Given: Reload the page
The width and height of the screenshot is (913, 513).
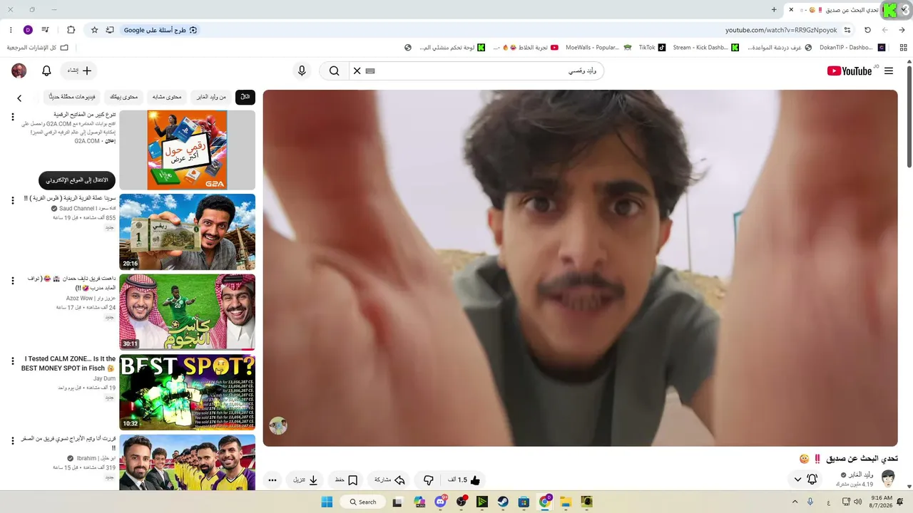Looking at the screenshot, I should click(867, 30).
